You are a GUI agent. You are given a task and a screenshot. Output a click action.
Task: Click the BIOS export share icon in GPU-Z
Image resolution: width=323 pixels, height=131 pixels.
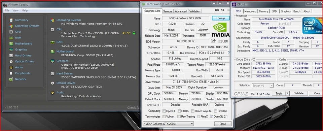coord(213,41)
